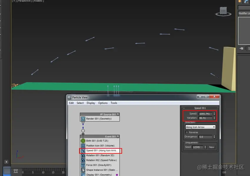
Task: Enable the Reverse checkbox
Action: [x=186, y=132]
